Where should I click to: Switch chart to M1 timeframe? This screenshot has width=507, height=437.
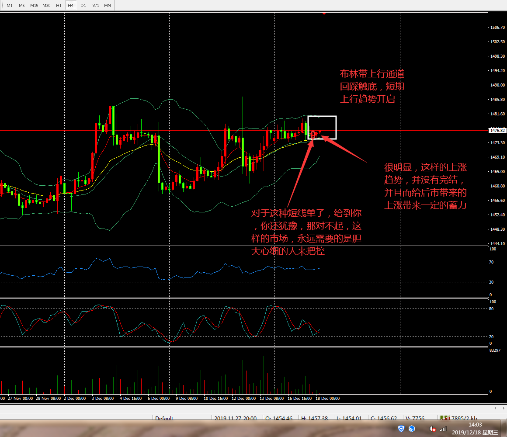point(10,5)
